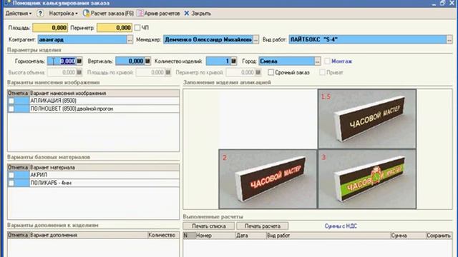Click the Суммы с НДС link
The height and width of the screenshot is (257, 458).
(341, 226)
